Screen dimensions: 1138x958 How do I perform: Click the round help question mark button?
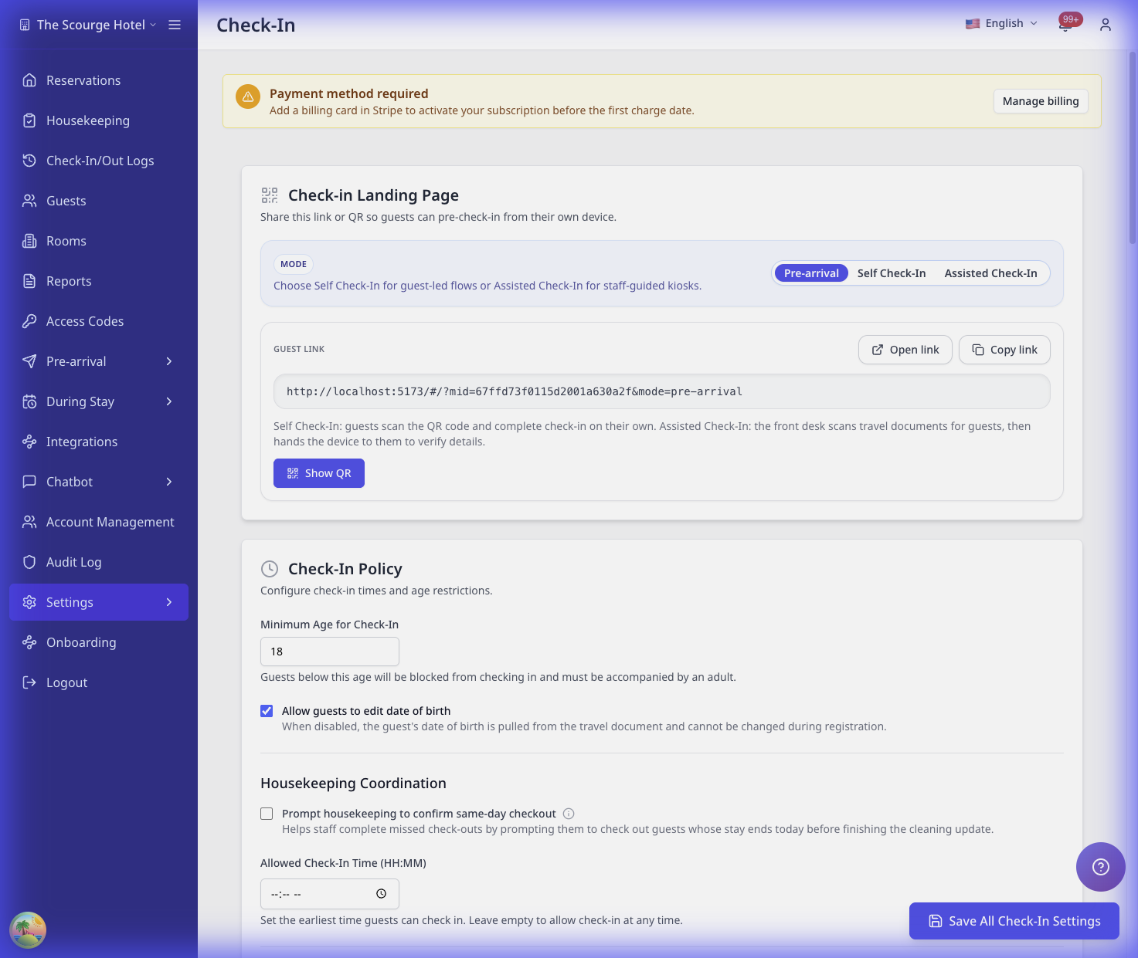[x=1100, y=866]
